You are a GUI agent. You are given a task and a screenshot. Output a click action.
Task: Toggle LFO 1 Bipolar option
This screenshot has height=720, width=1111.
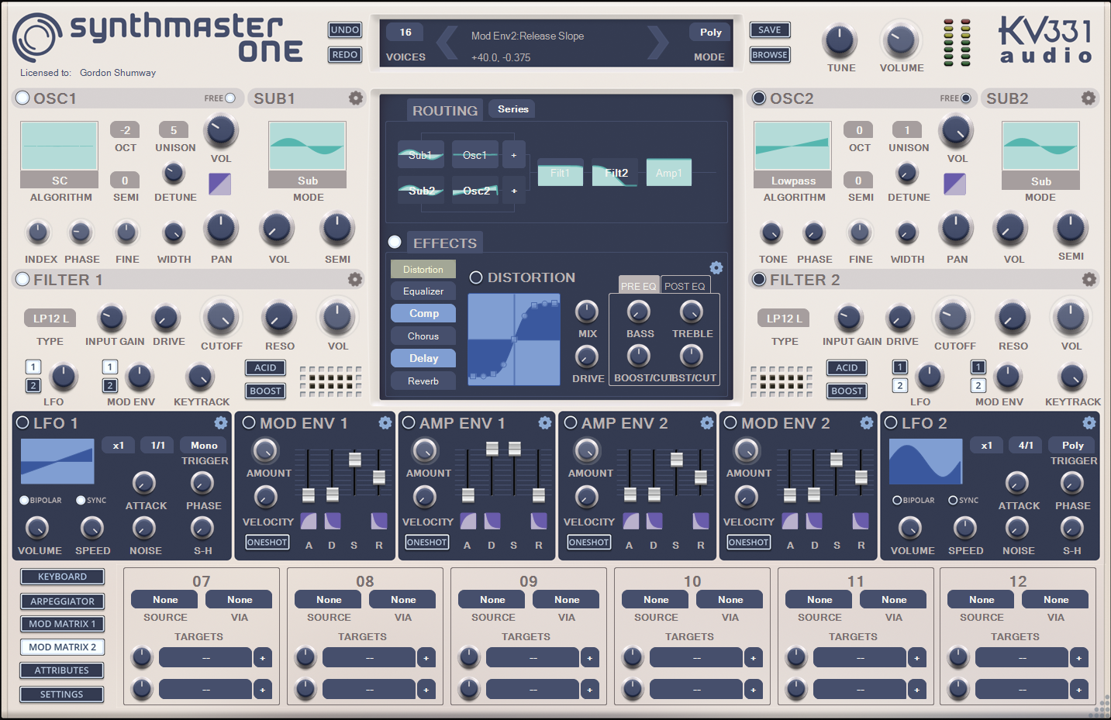(24, 500)
